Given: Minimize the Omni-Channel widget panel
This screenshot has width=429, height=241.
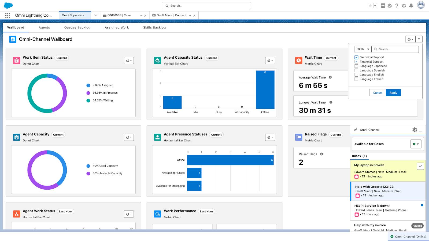Looking at the screenshot, I should (420, 130).
